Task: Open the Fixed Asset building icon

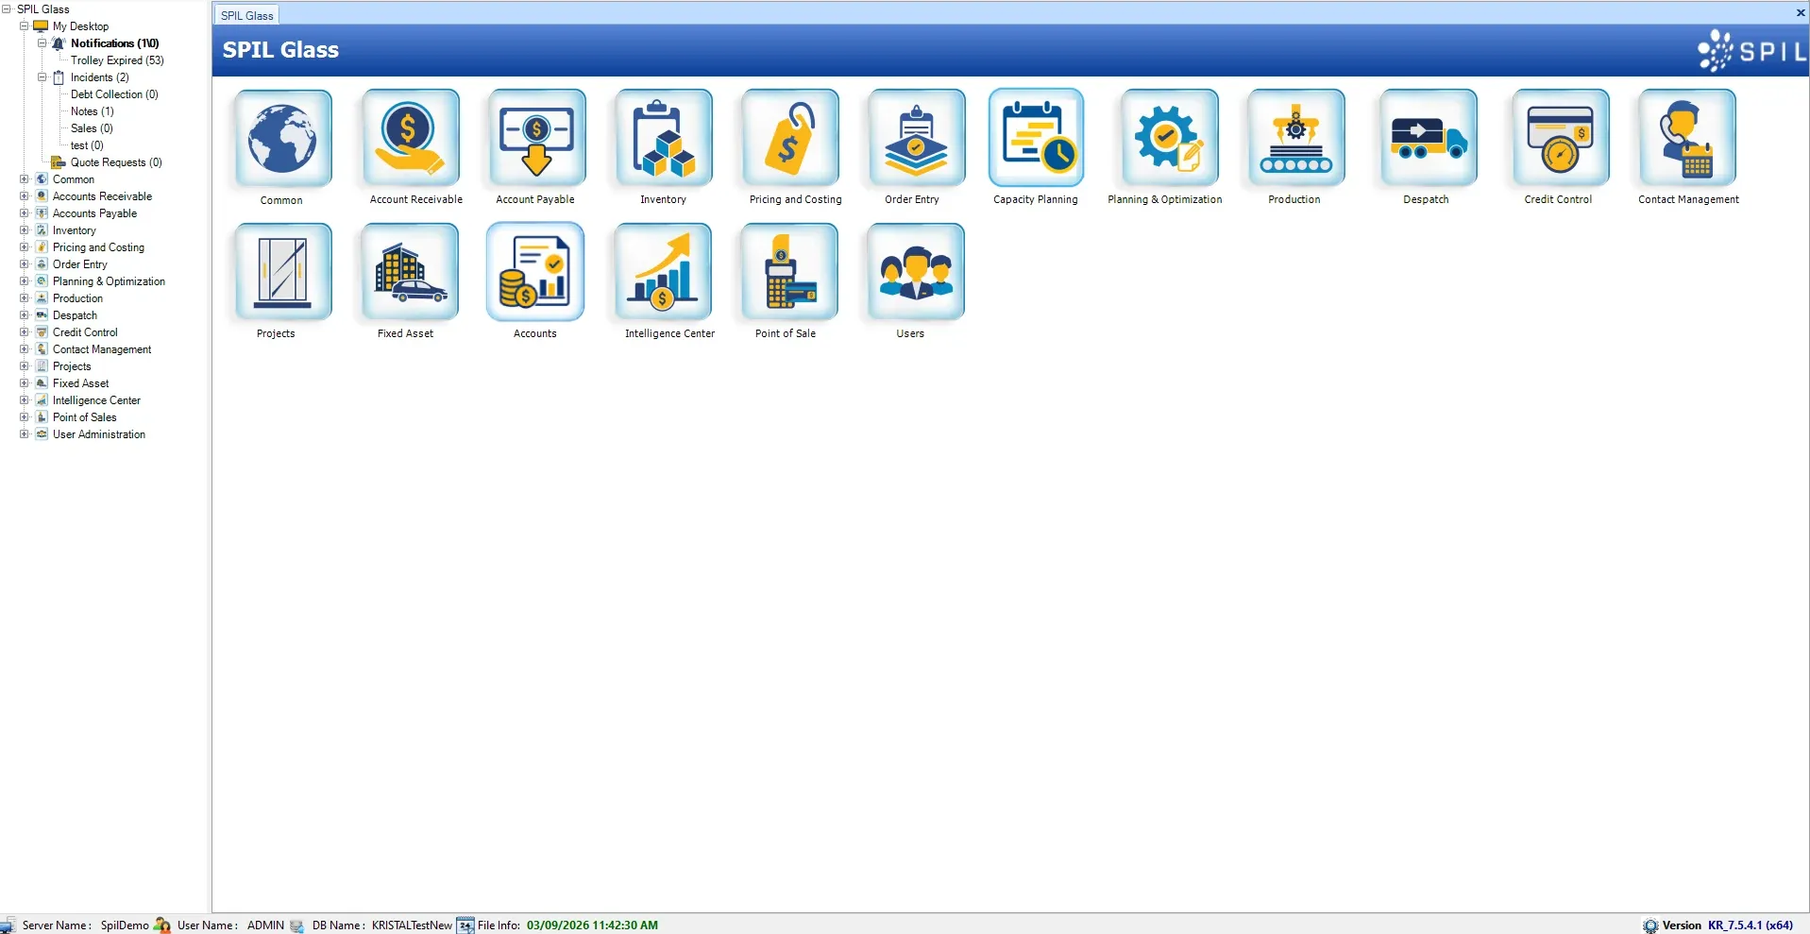Action: (x=411, y=272)
